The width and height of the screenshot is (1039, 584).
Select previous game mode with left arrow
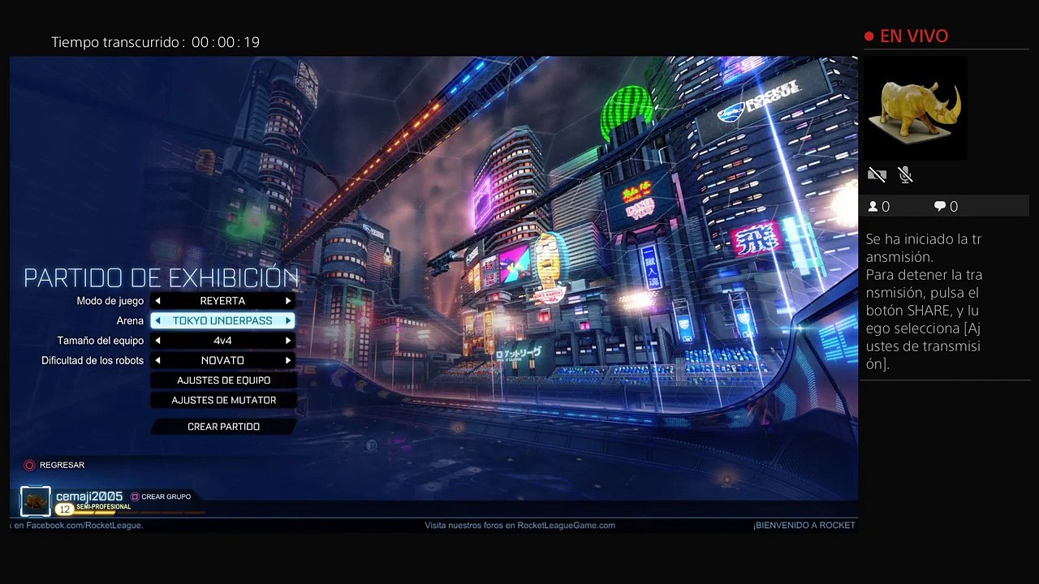157,301
